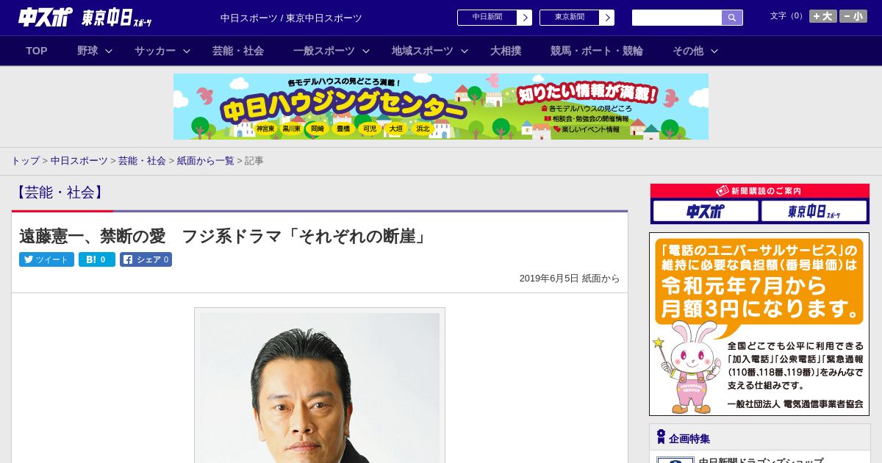Image resolution: width=882 pixels, height=463 pixels.
Task: Go to 紙面から一覧 breadcrumb link
Action: pyautogui.click(x=205, y=161)
